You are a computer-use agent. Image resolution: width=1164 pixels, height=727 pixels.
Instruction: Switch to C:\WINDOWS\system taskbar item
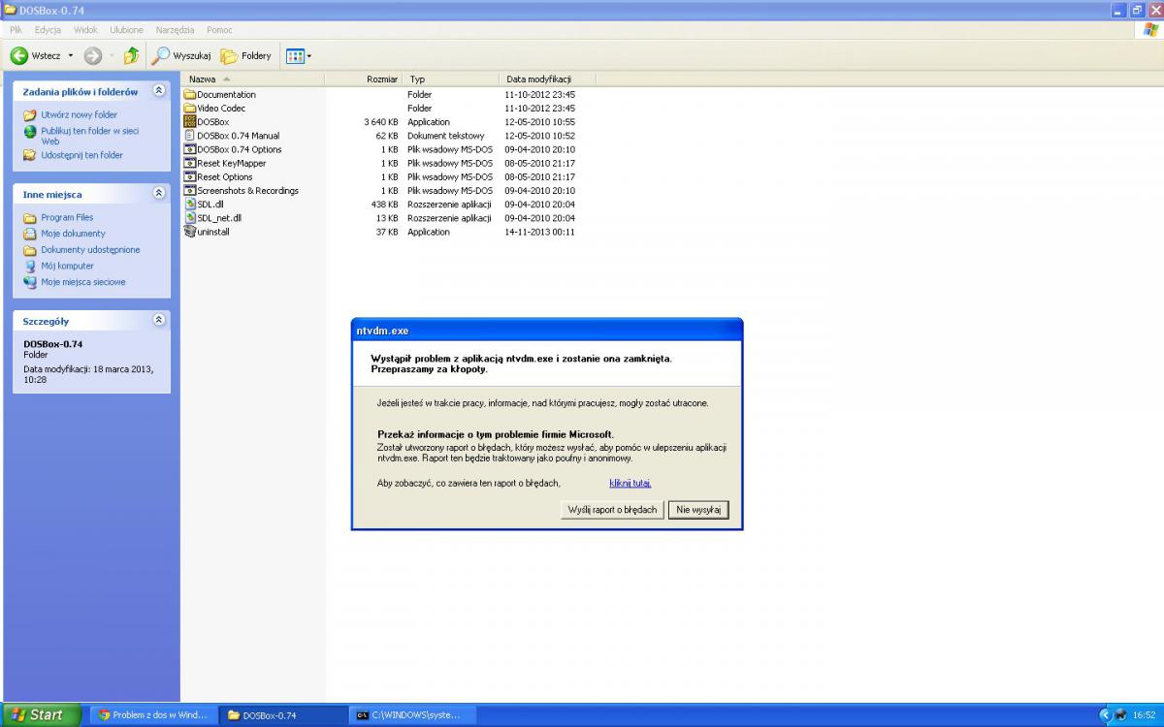(412, 715)
